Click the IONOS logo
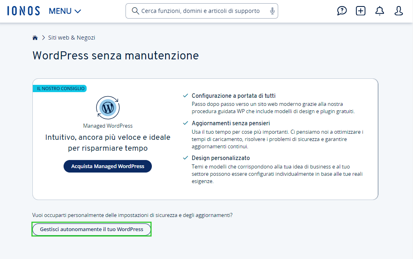 click(x=23, y=11)
